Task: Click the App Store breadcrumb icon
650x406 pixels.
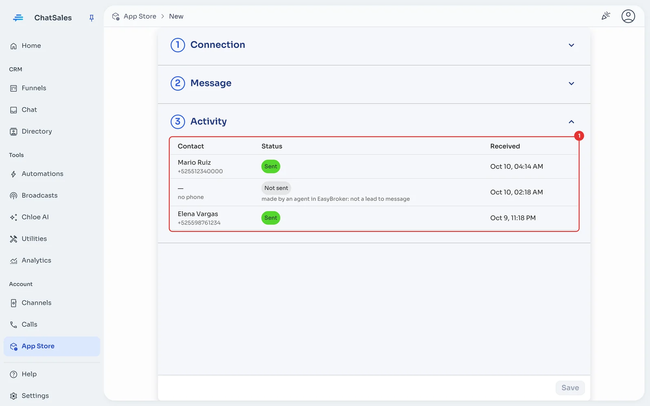Action: pos(116,17)
